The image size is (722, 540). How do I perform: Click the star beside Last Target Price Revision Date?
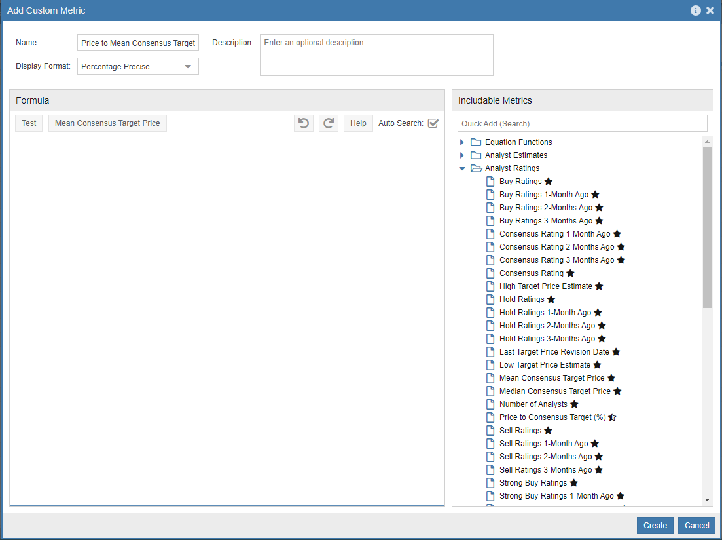pos(616,351)
